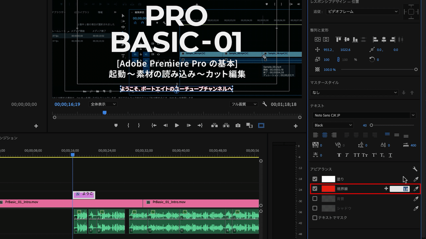
Task: Toggle faux bold style
Action: pyautogui.click(x=339, y=155)
